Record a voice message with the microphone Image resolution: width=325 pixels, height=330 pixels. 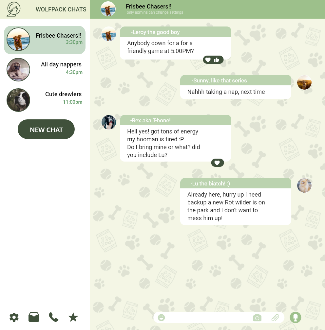(296, 317)
